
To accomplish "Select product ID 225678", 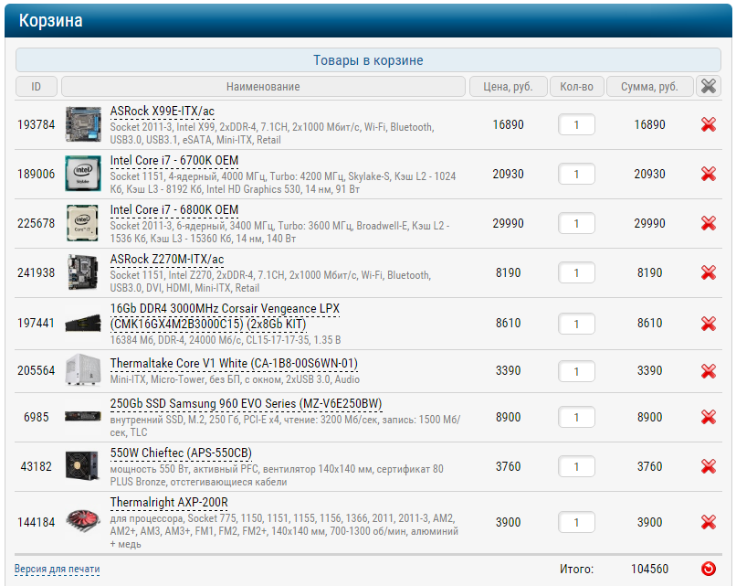I will point(37,223).
